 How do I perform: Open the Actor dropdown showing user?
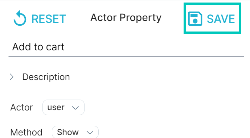coord(63,108)
